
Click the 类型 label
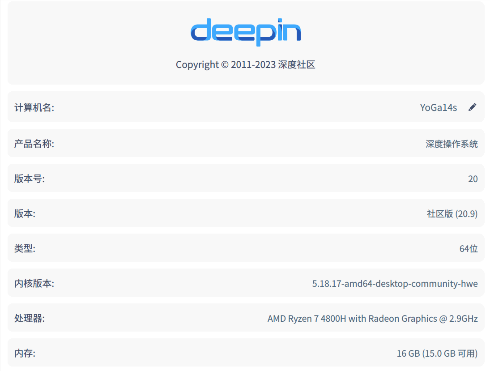25,248
